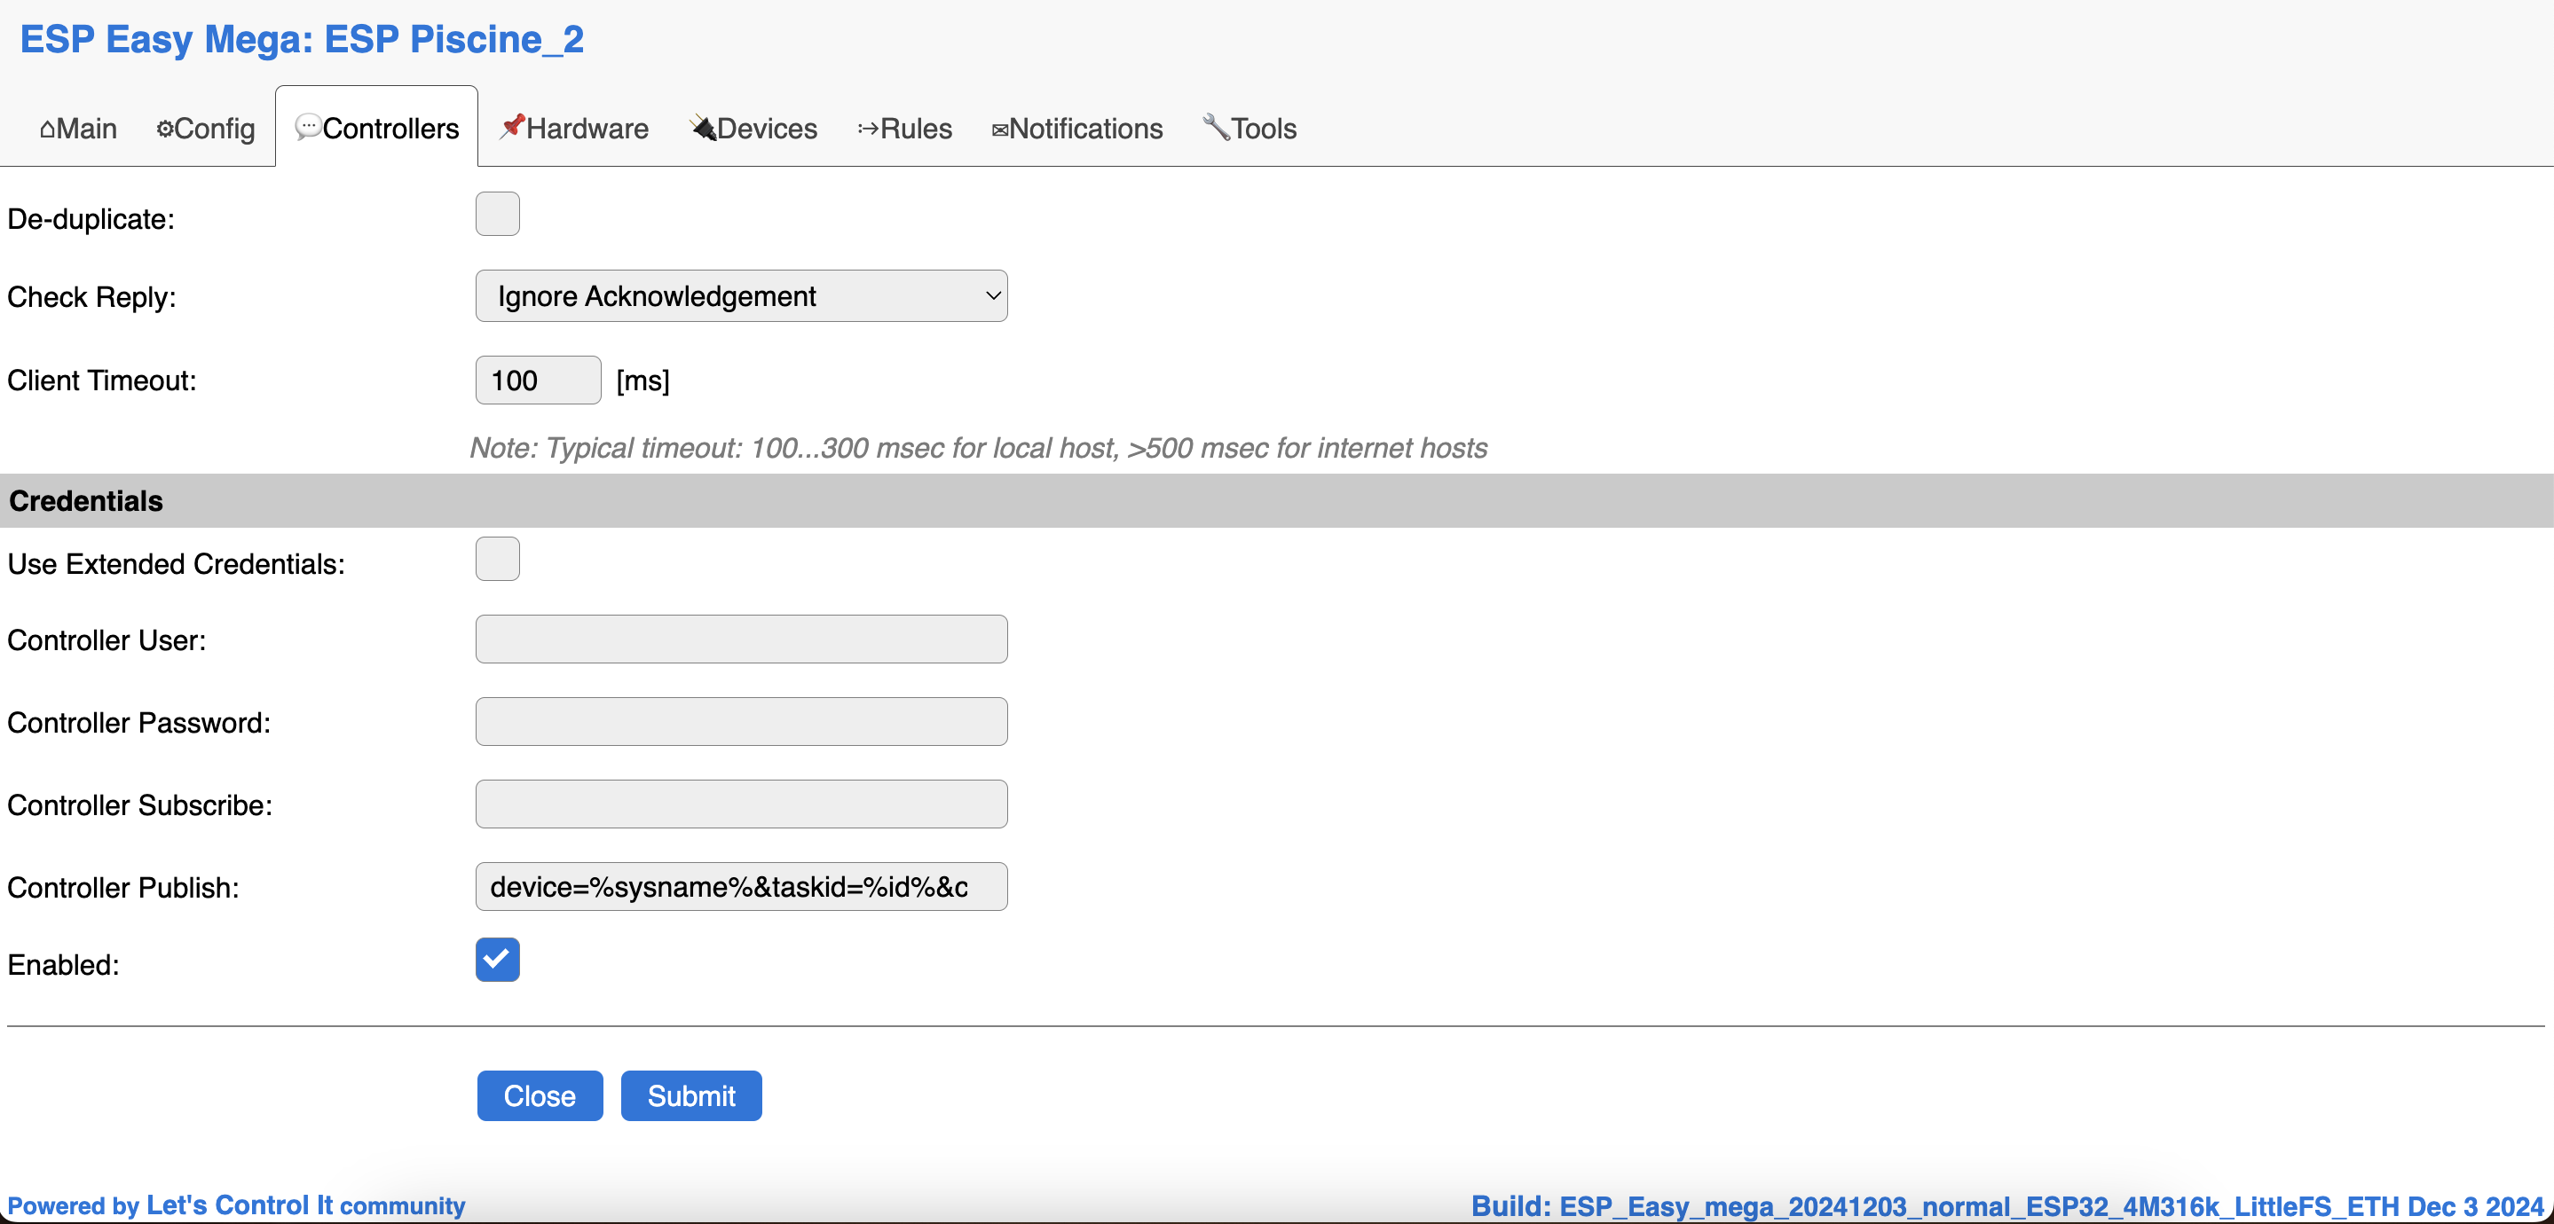Click the house icon on Main tab
Screen dimensions: 2554x1224
(47, 129)
